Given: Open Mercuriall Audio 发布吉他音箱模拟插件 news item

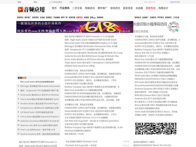Looking at the screenshot, I should pos(37,82).
